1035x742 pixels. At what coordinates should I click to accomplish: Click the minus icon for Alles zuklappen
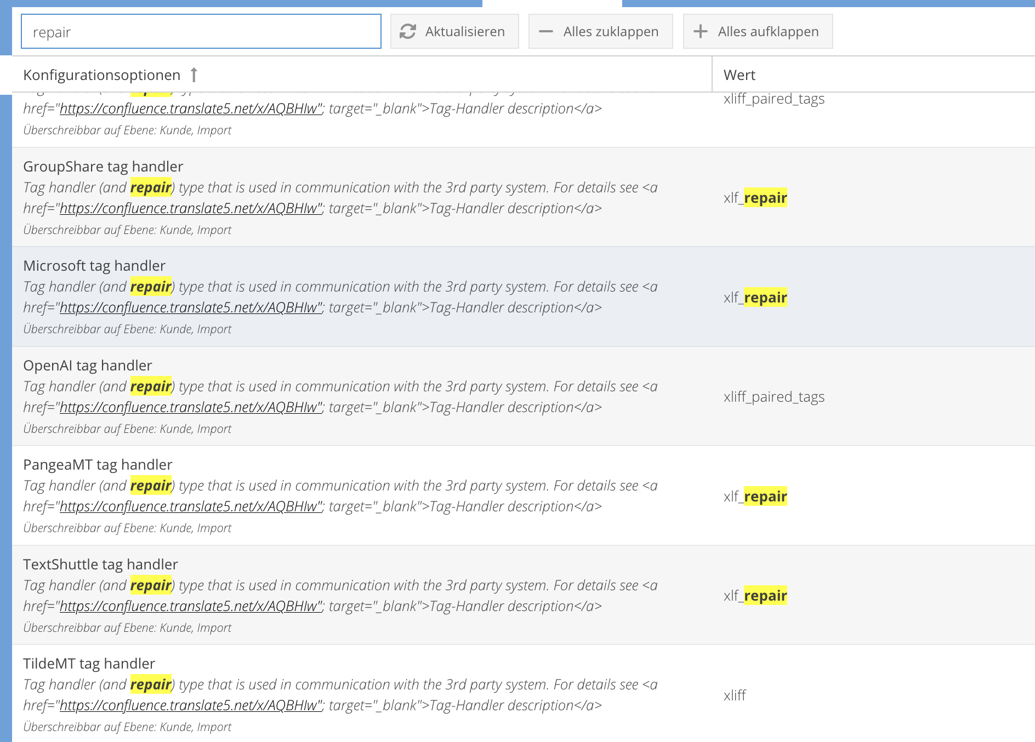(x=545, y=32)
